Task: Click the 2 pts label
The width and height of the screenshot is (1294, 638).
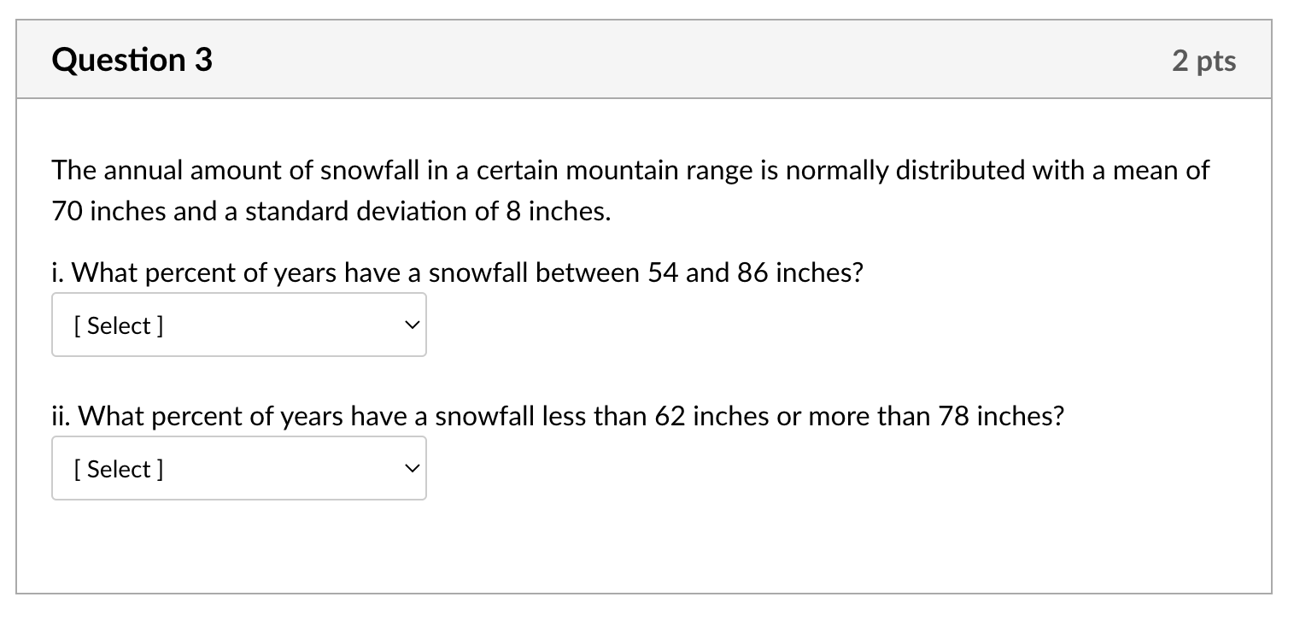Action: click(x=1203, y=61)
